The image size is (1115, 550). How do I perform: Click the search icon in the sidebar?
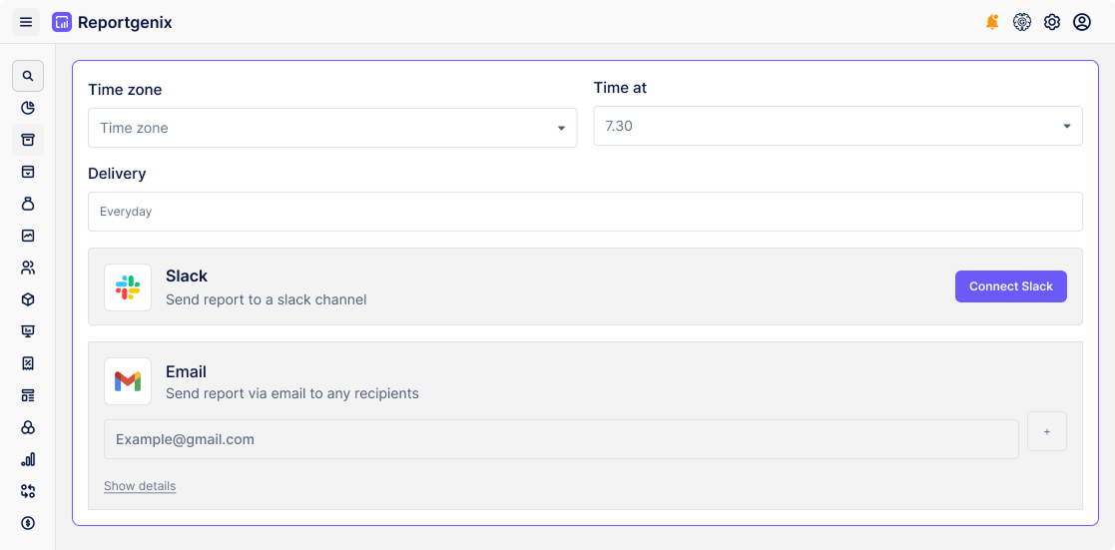(28, 76)
